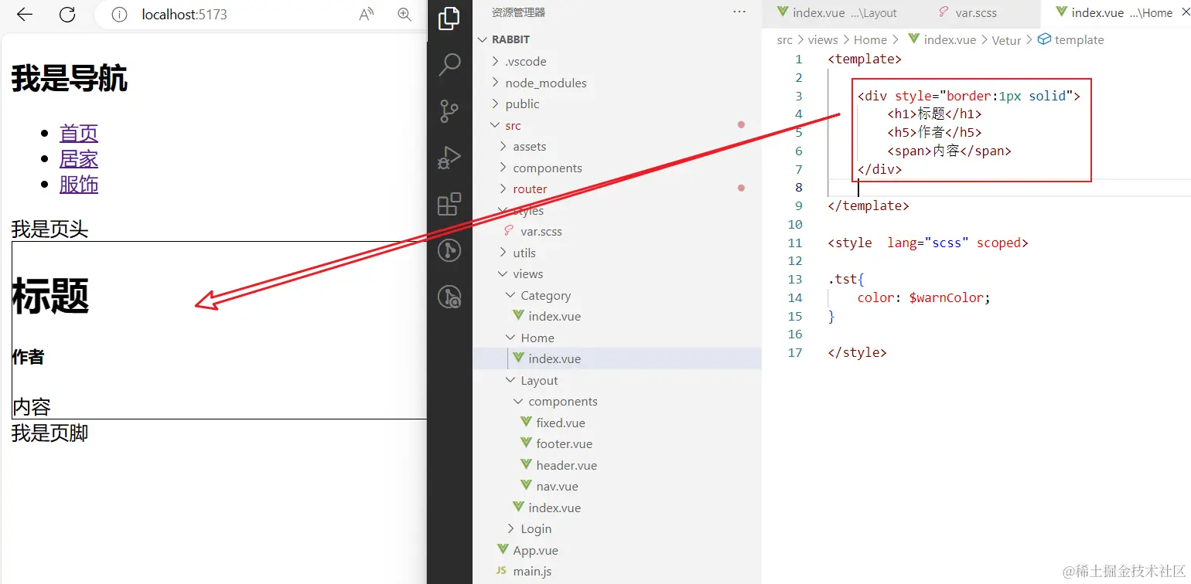Click views in the breadcrumb
This screenshot has height=584, width=1191.
coord(823,39)
